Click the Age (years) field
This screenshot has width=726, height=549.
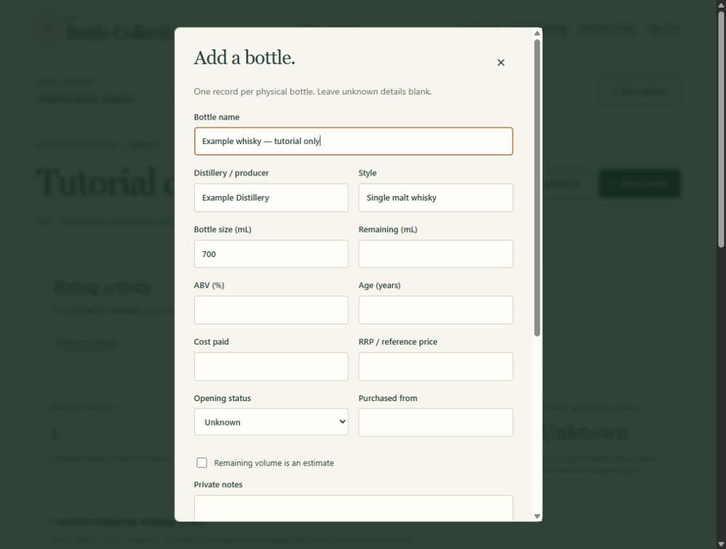(435, 310)
